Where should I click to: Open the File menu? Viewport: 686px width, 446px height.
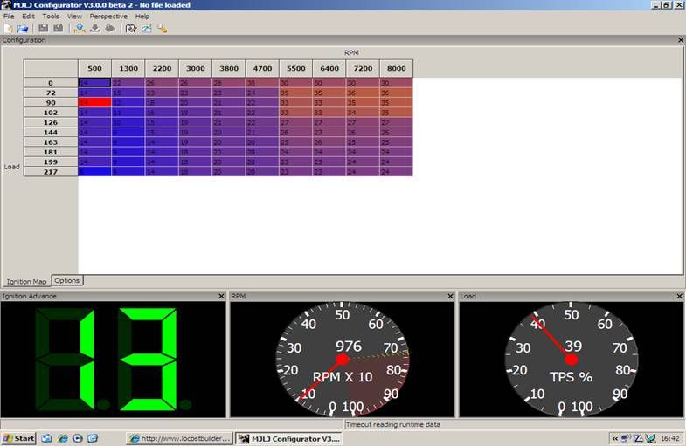point(9,17)
